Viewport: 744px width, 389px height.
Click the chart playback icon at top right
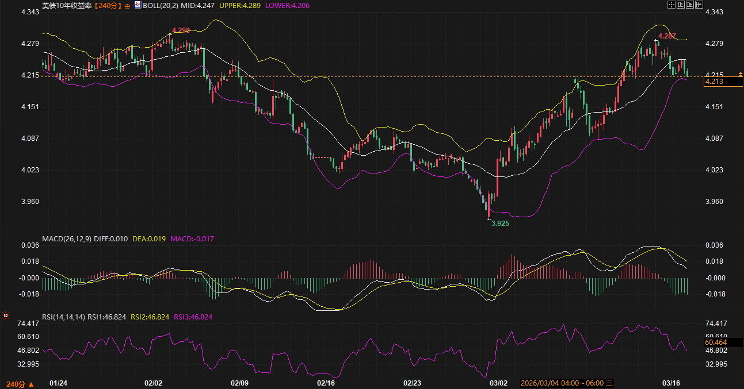point(690,5)
